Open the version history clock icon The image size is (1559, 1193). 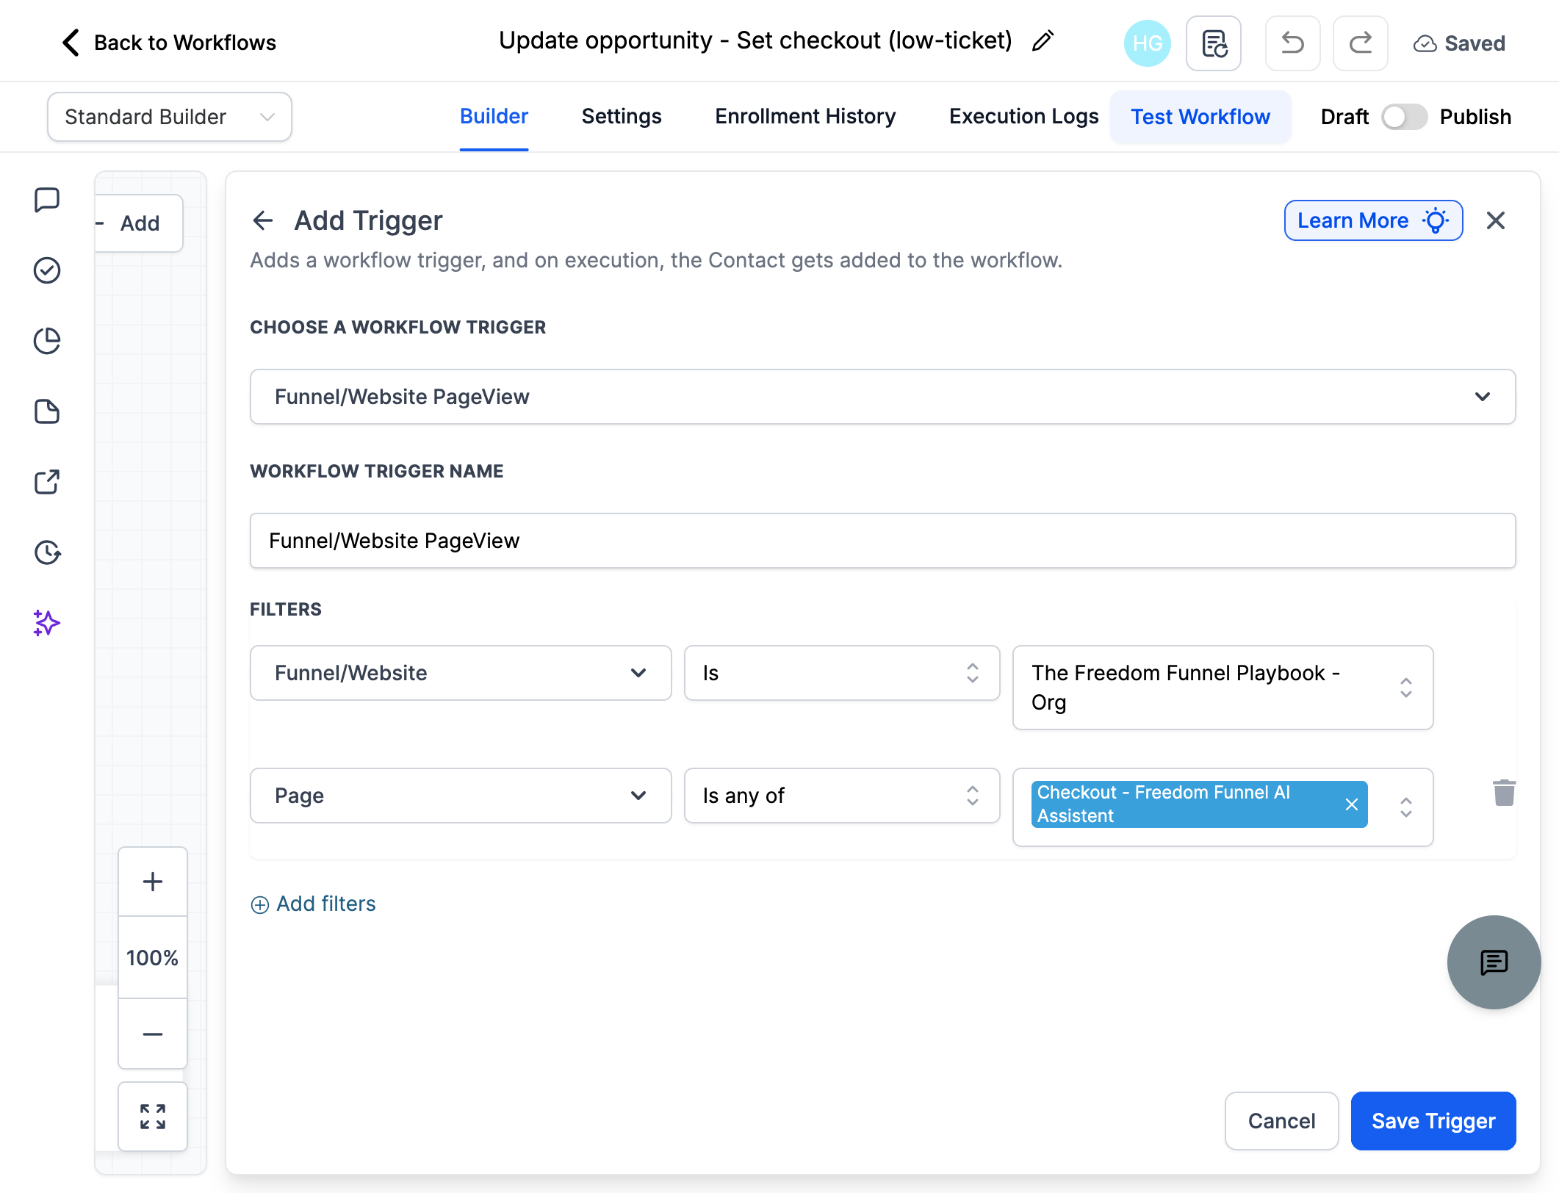pos(47,552)
